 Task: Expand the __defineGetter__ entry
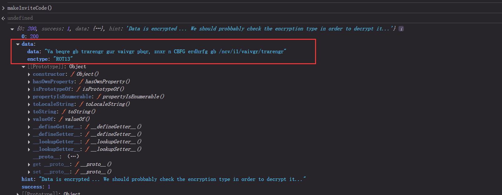pyautogui.click(x=29, y=127)
